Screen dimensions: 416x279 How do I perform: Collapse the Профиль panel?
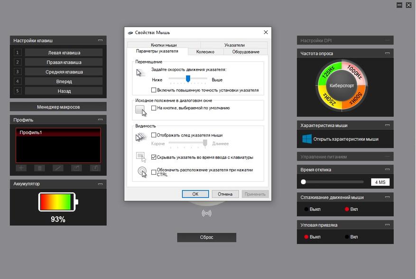click(100, 119)
